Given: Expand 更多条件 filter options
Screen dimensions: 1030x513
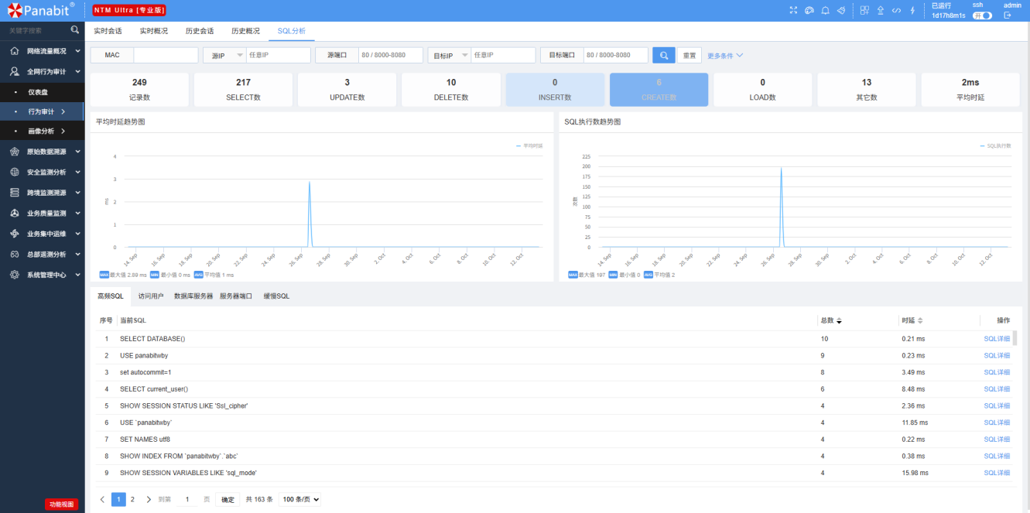Looking at the screenshot, I should pos(725,56).
